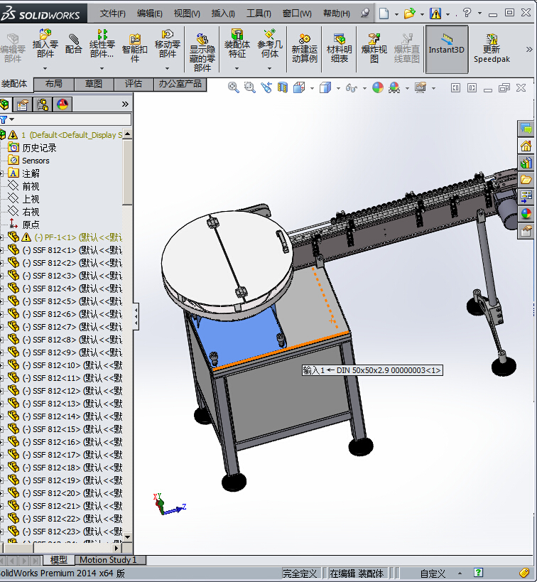Start New Motion Study (新建运动算例)

point(304,48)
